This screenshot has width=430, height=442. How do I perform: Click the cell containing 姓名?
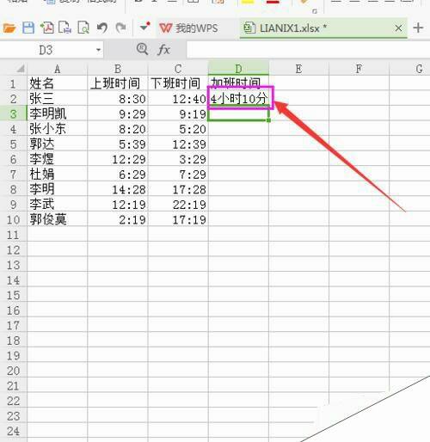57,83
